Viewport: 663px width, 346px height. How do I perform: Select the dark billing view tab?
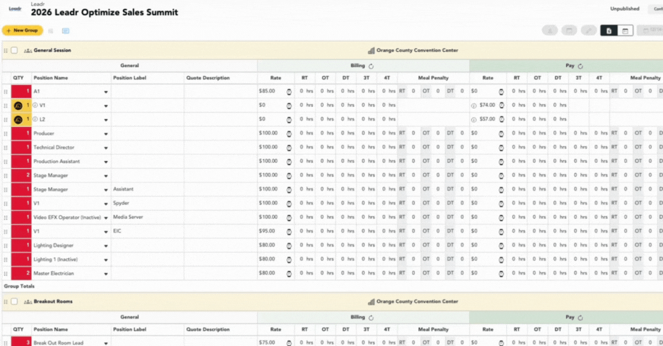(x=609, y=31)
